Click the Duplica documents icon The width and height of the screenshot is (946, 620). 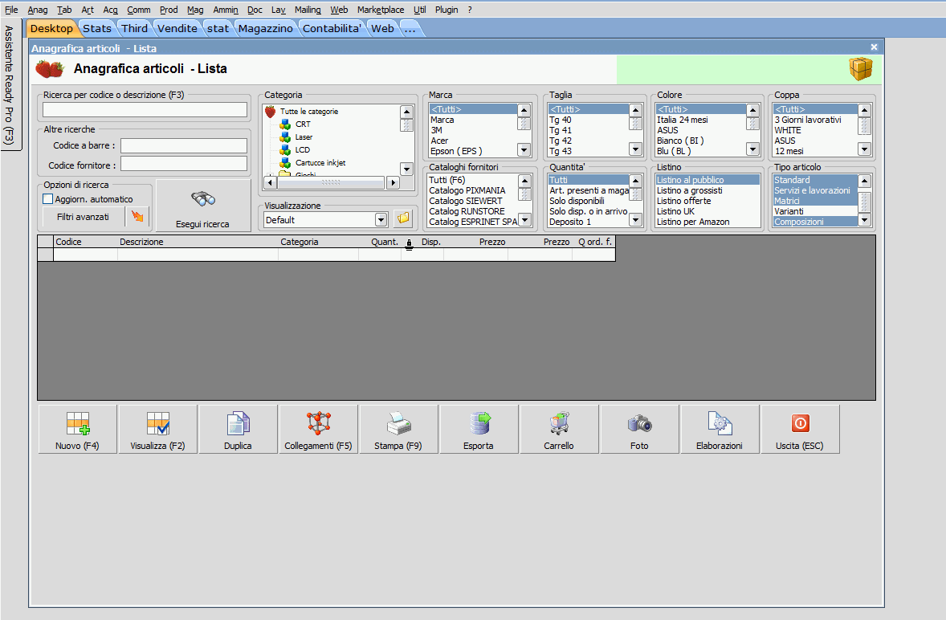(239, 423)
